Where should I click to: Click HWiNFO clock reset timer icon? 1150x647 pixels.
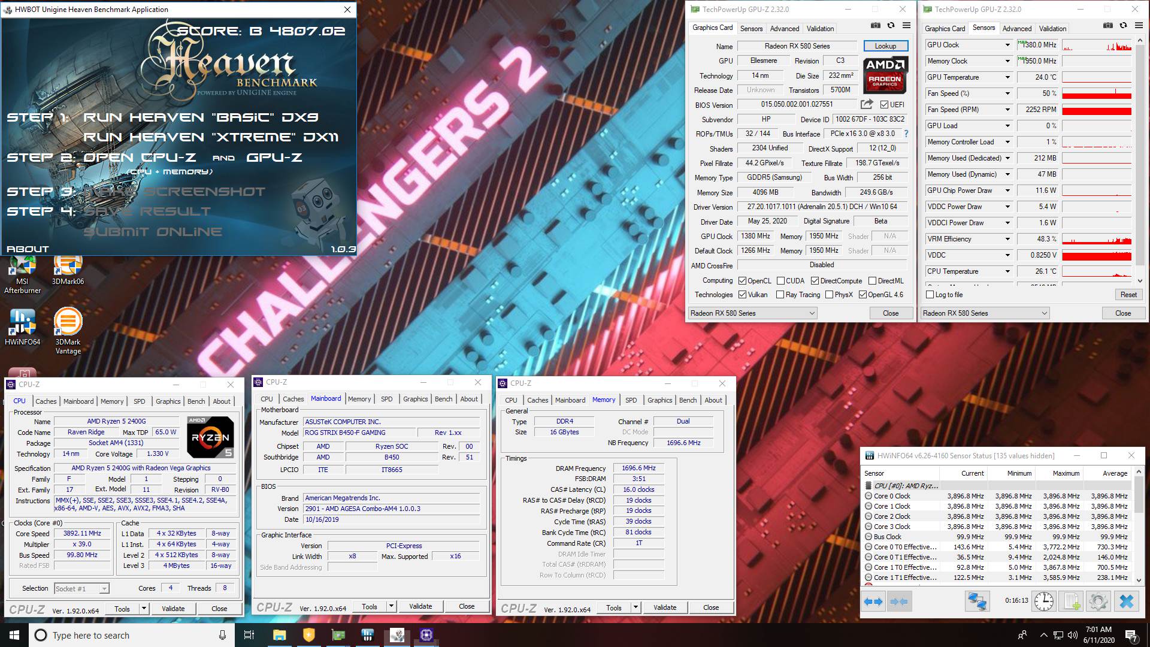[1044, 601]
